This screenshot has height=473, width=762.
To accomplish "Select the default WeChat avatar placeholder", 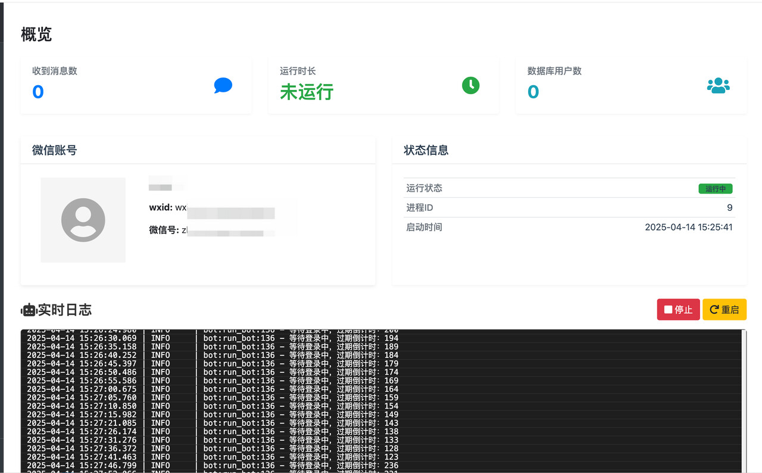I will pos(83,220).
